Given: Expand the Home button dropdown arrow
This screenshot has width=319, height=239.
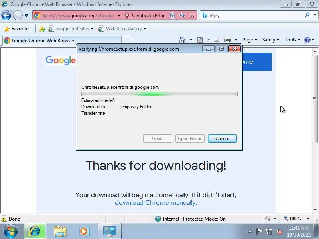Looking at the screenshot, I should (191, 40).
